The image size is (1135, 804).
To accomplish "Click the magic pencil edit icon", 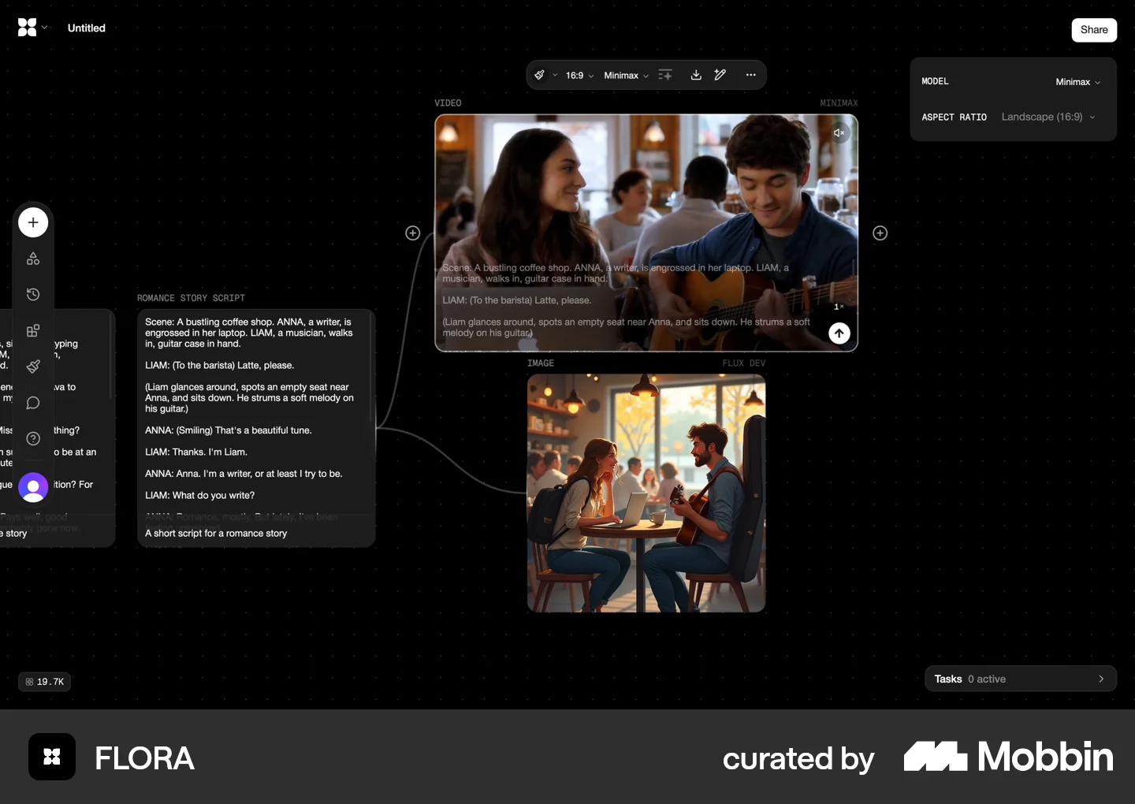I will pos(720,75).
